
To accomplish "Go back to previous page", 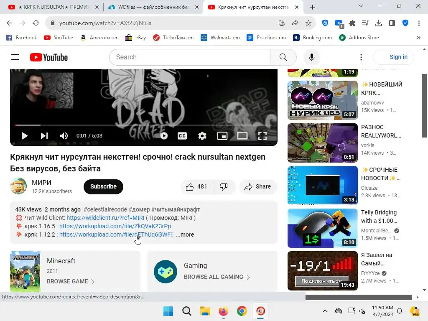I will pos(9,23).
